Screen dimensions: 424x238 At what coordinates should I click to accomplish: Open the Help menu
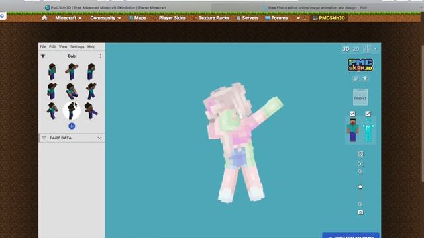tap(91, 46)
